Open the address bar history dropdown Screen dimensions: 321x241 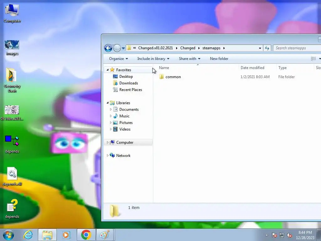260,48
